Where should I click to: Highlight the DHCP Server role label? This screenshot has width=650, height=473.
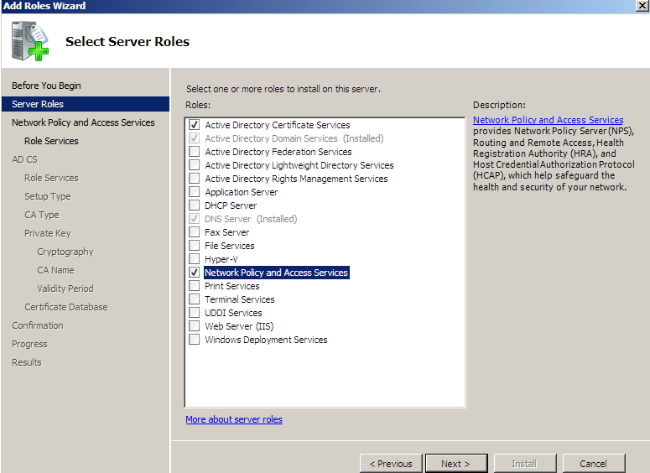pos(231,205)
